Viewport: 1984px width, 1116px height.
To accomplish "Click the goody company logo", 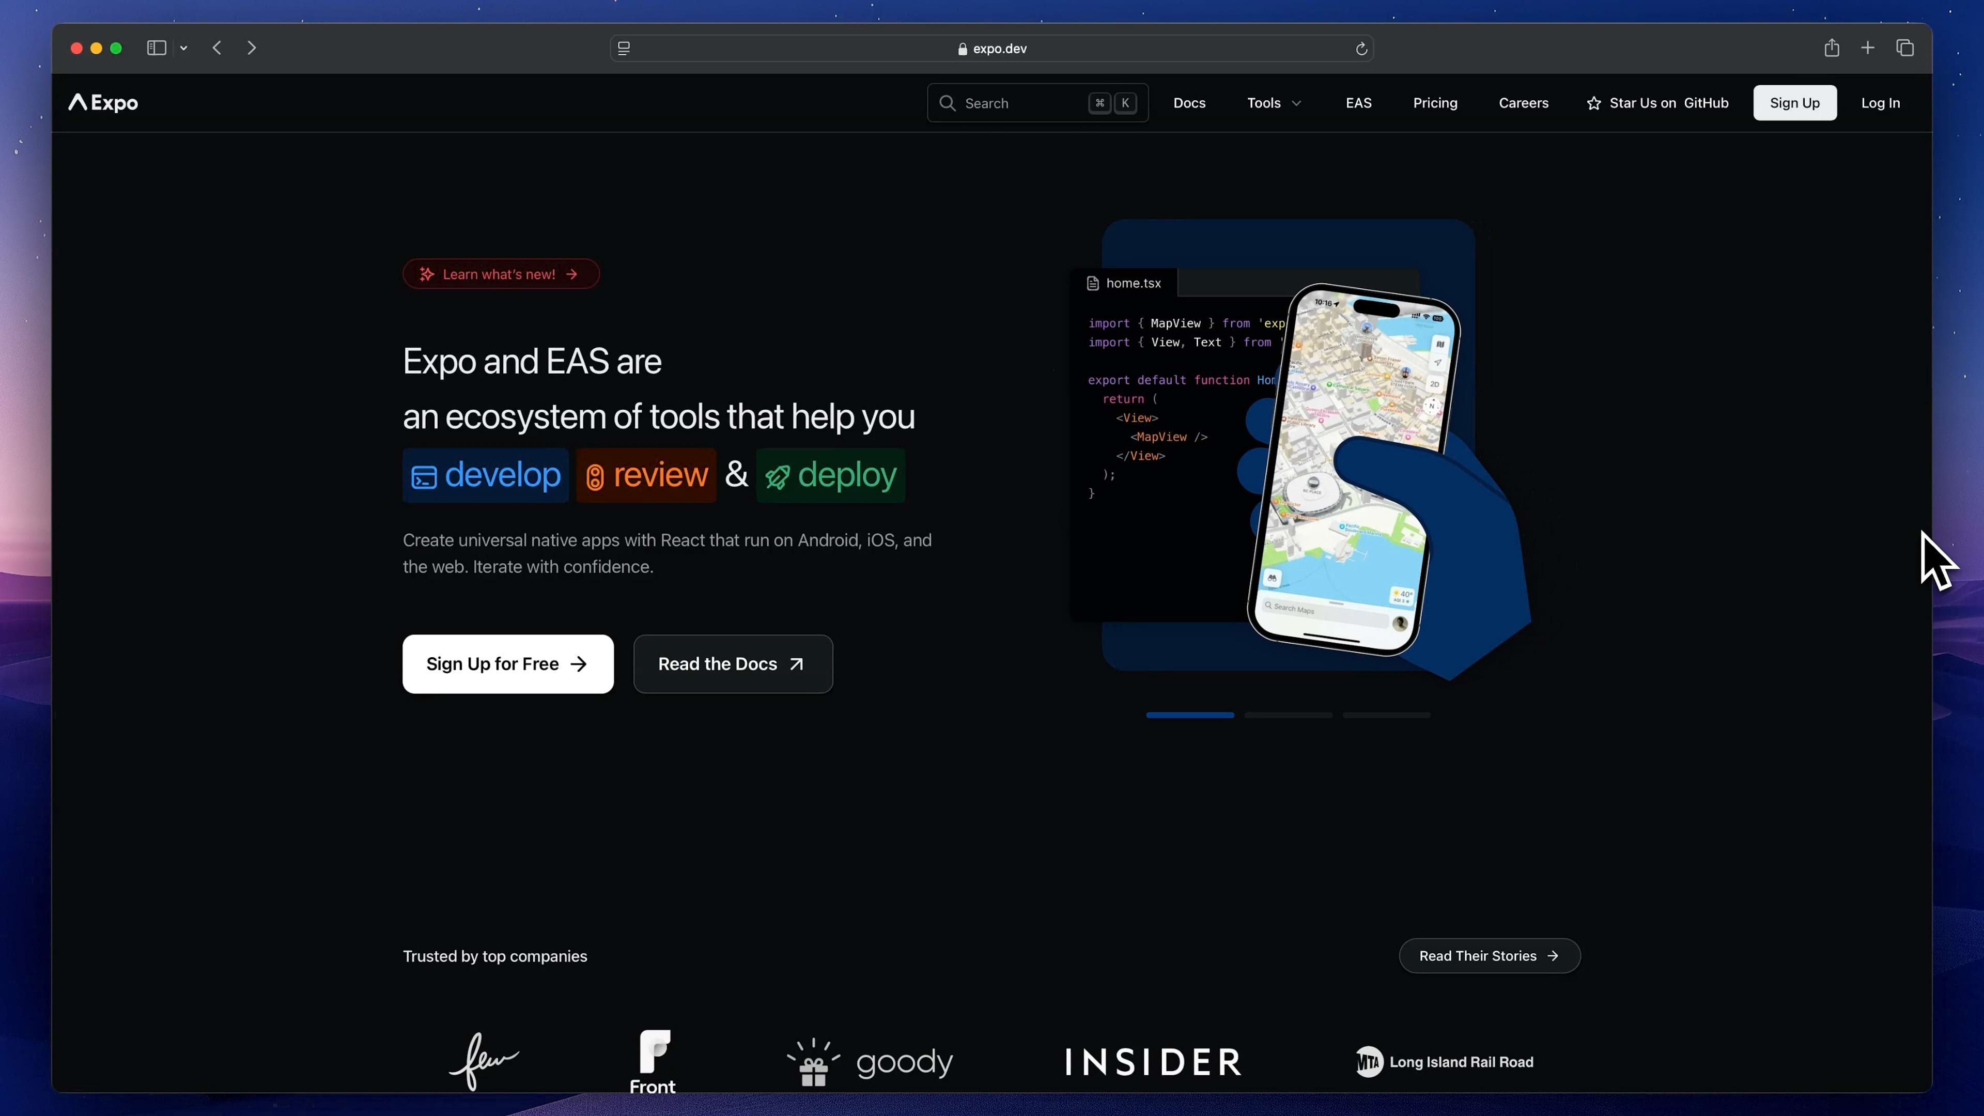I will (870, 1062).
